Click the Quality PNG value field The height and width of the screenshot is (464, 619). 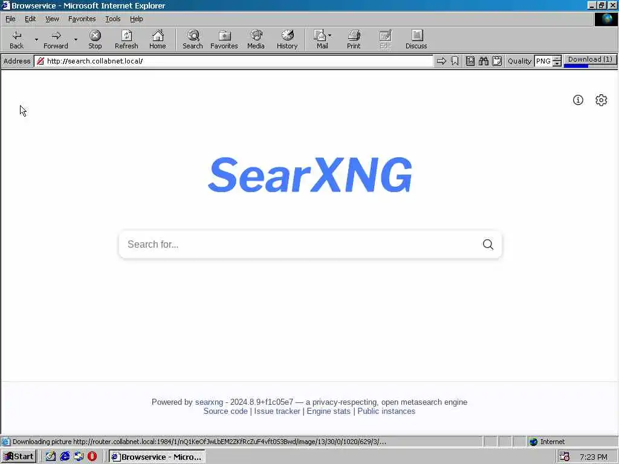pos(543,61)
